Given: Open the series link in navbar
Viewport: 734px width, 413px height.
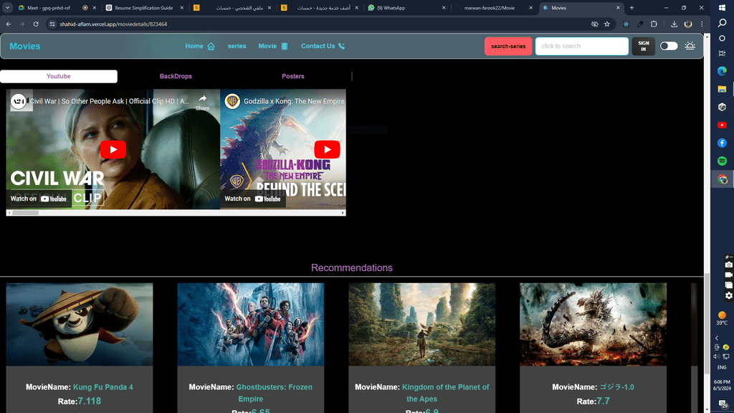Looking at the screenshot, I should (x=237, y=46).
